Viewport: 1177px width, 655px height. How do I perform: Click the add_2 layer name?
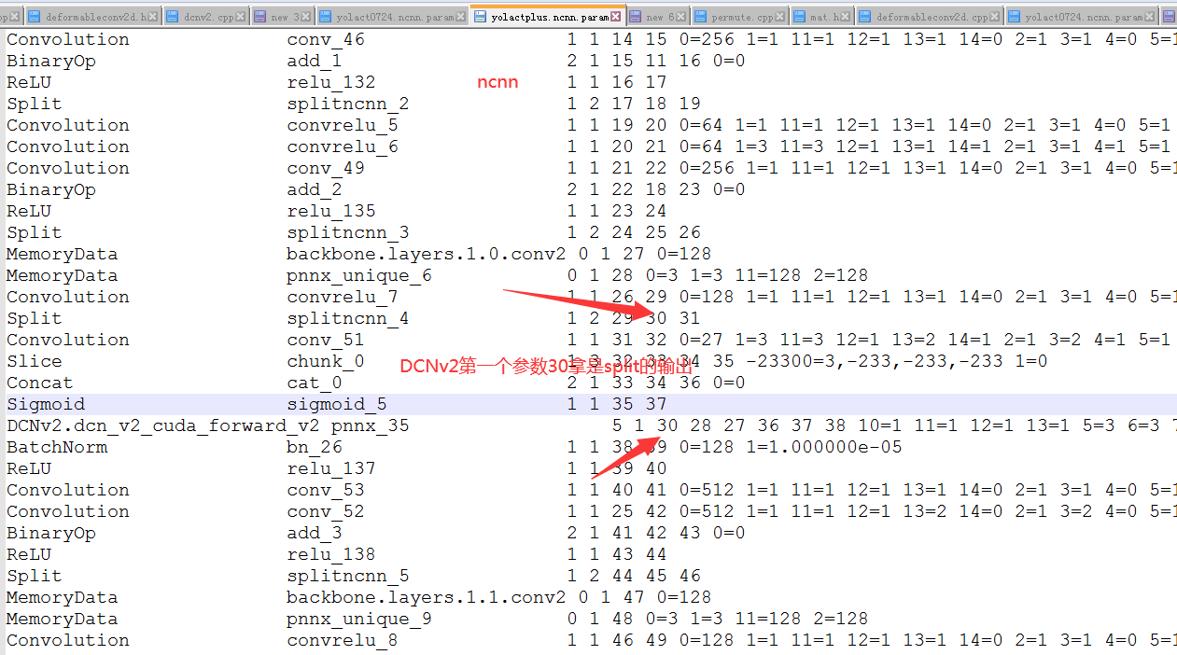tap(315, 189)
